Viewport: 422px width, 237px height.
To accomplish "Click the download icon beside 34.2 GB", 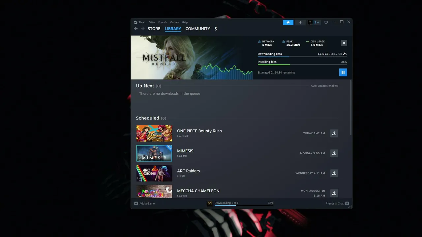I will point(345,54).
